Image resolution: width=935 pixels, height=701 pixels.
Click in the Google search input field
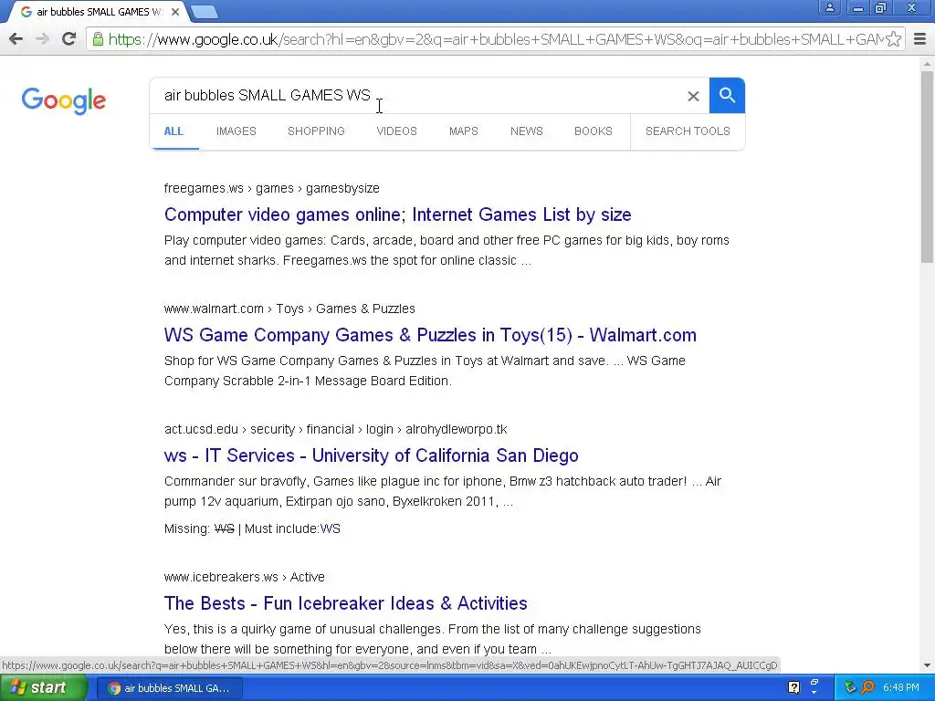tap(417, 95)
